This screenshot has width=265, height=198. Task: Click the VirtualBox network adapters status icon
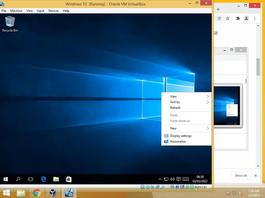point(157,187)
